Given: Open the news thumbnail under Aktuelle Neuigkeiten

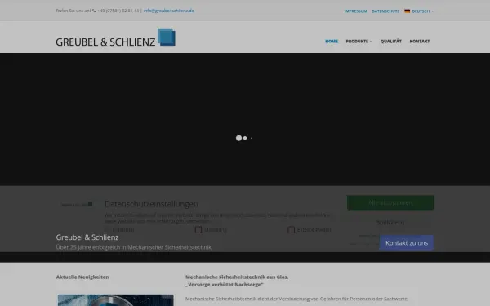Looking at the screenshot, I should (116, 300).
